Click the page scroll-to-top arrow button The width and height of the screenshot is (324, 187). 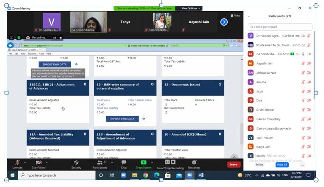pos(234,157)
